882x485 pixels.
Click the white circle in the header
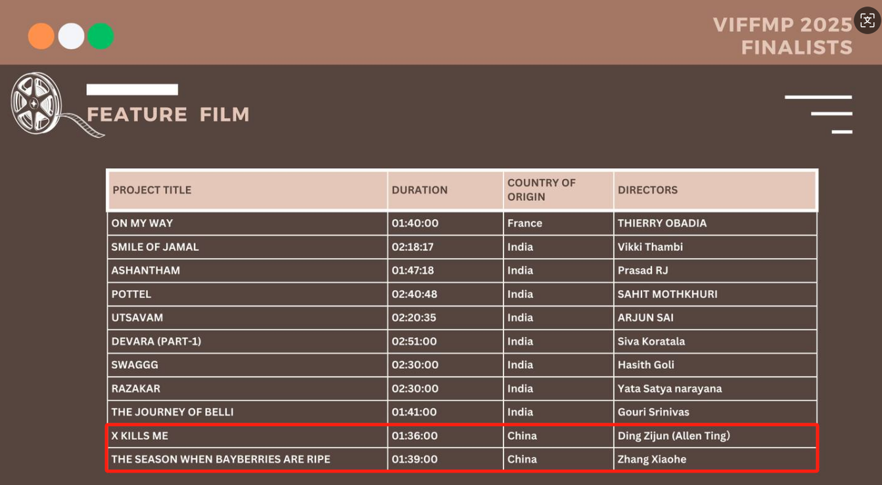pos(71,36)
